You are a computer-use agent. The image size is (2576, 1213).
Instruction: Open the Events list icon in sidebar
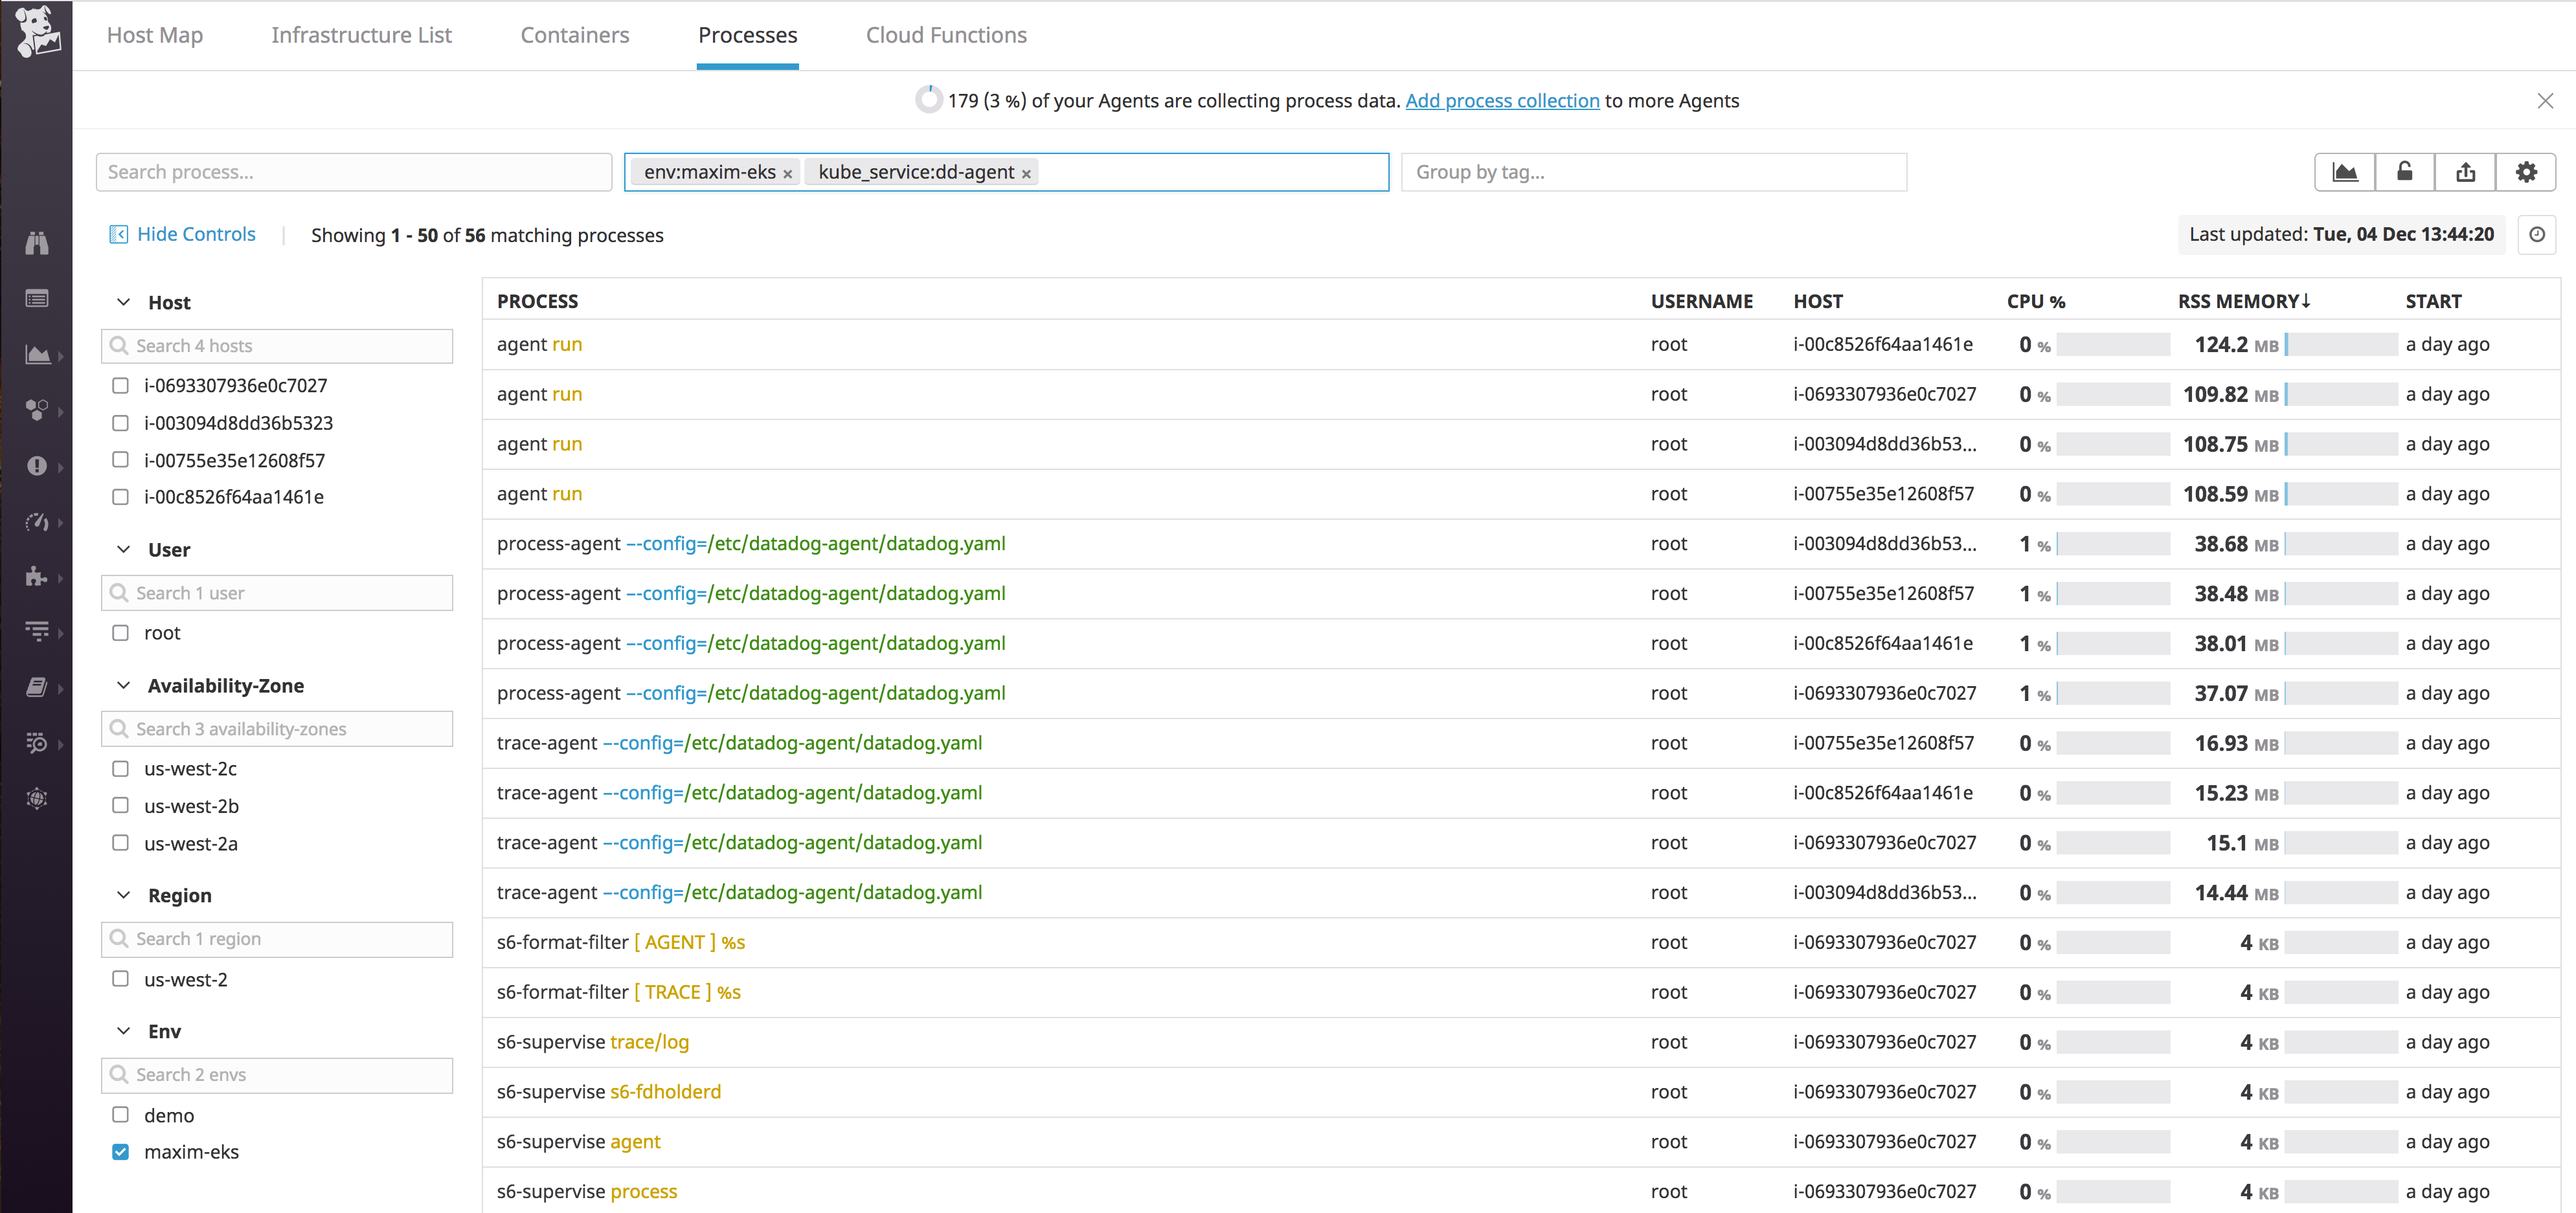pyautogui.click(x=37, y=296)
